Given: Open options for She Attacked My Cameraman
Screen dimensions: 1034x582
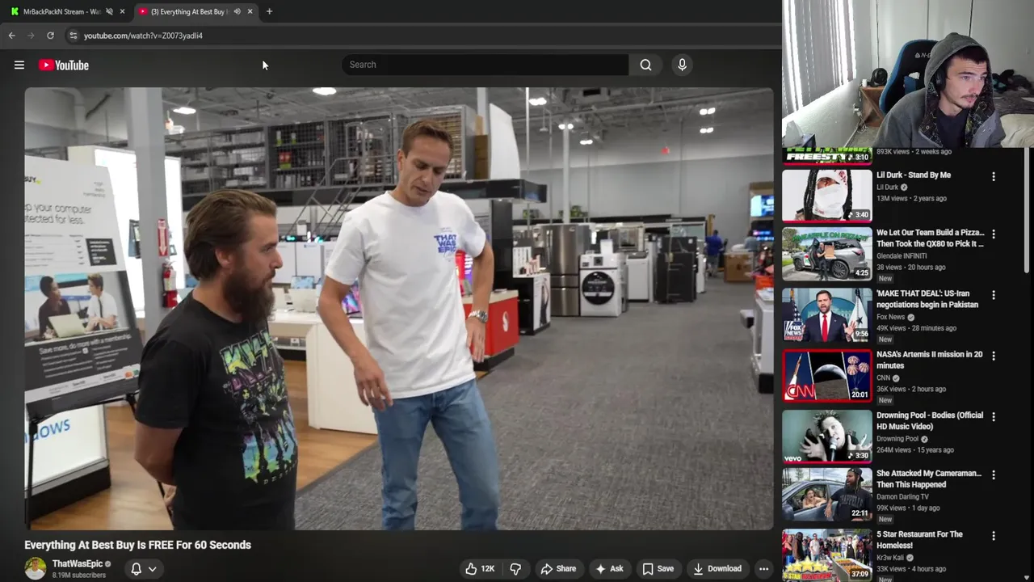Looking at the screenshot, I should (994, 475).
